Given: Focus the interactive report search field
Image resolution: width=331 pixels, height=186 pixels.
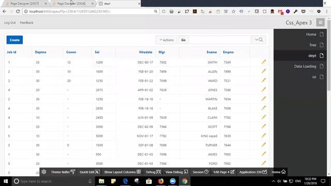Looking at the screenshot, I should tap(219, 40).
